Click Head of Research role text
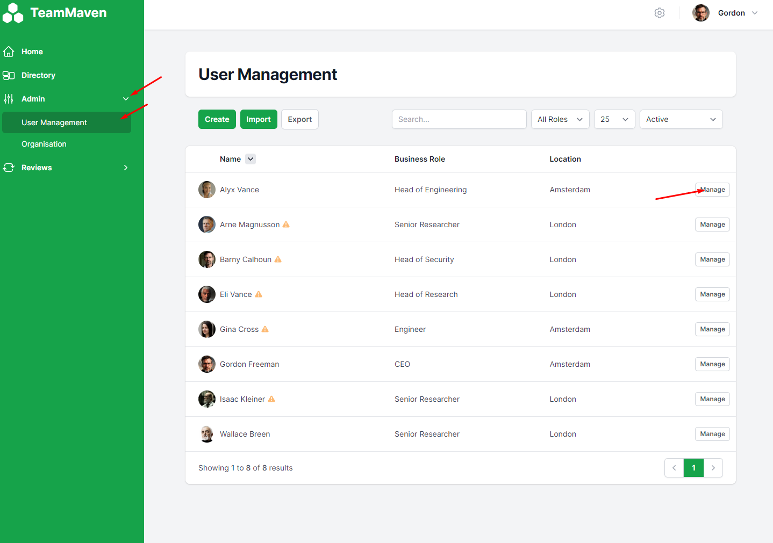 (x=426, y=294)
